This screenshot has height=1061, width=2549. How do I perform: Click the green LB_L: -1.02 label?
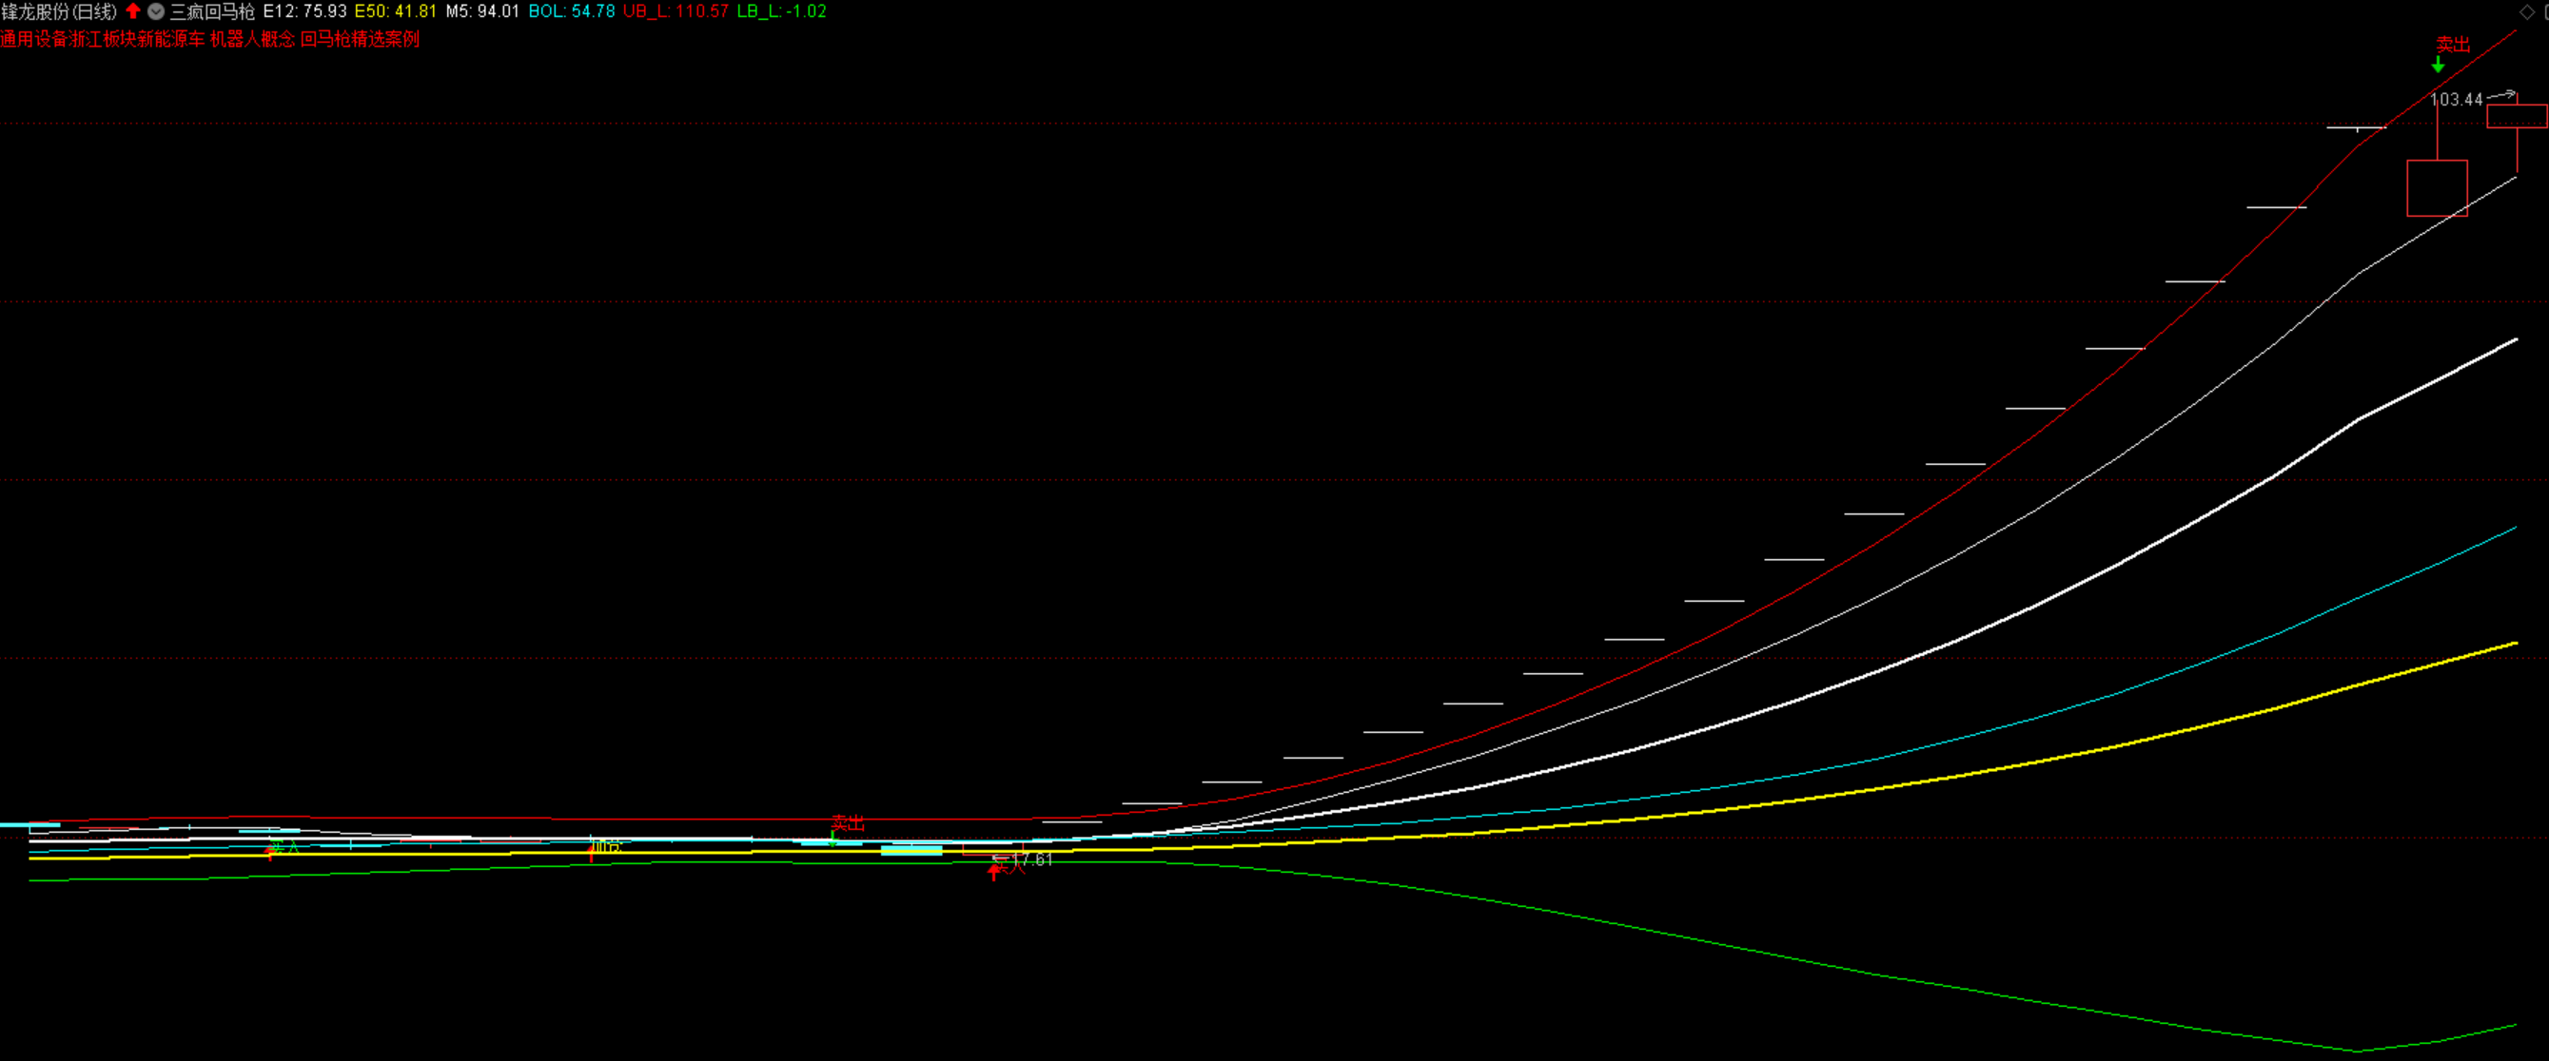pos(781,11)
